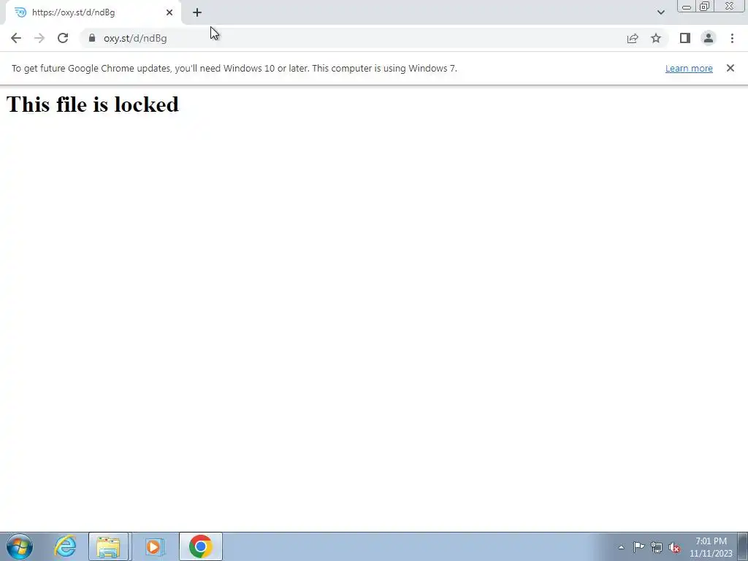The image size is (748, 561).
Task: Click the muted volume tray icon
Action: (x=674, y=547)
